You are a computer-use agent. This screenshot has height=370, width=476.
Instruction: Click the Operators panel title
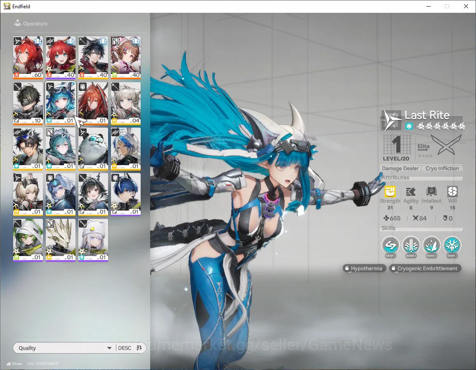tap(35, 24)
